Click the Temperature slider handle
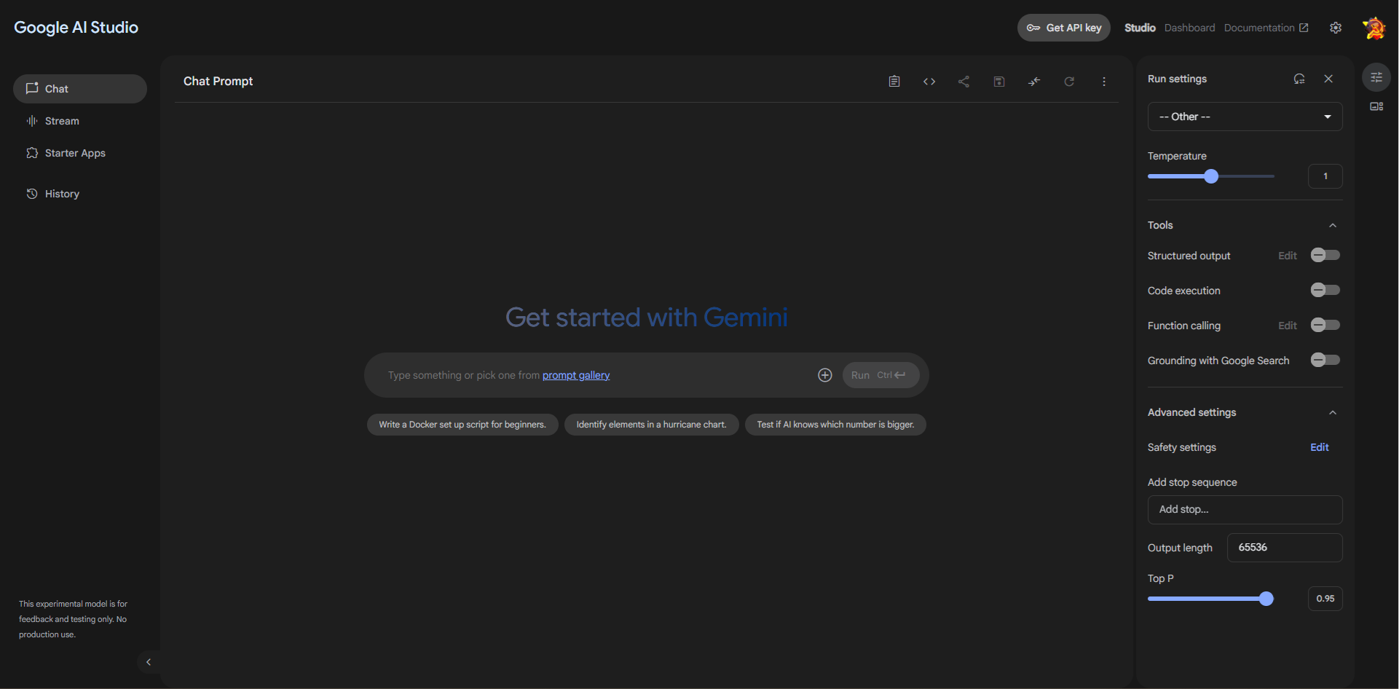Screen dimensions: 1399x689 [1210, 176]
